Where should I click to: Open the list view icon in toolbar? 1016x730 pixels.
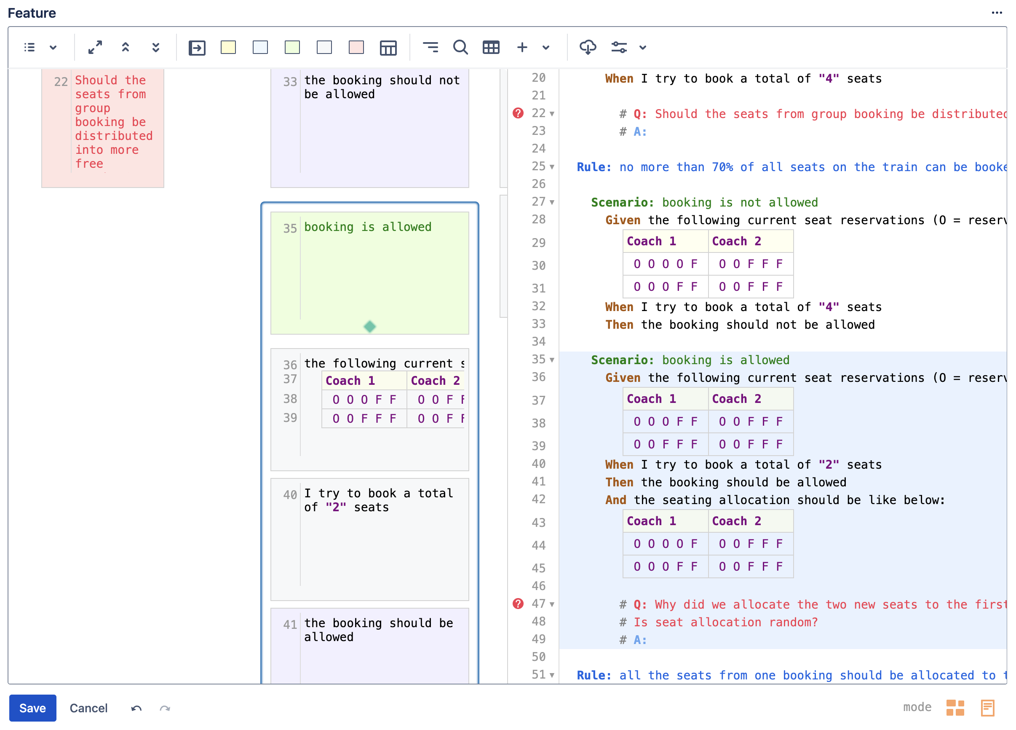29,47
